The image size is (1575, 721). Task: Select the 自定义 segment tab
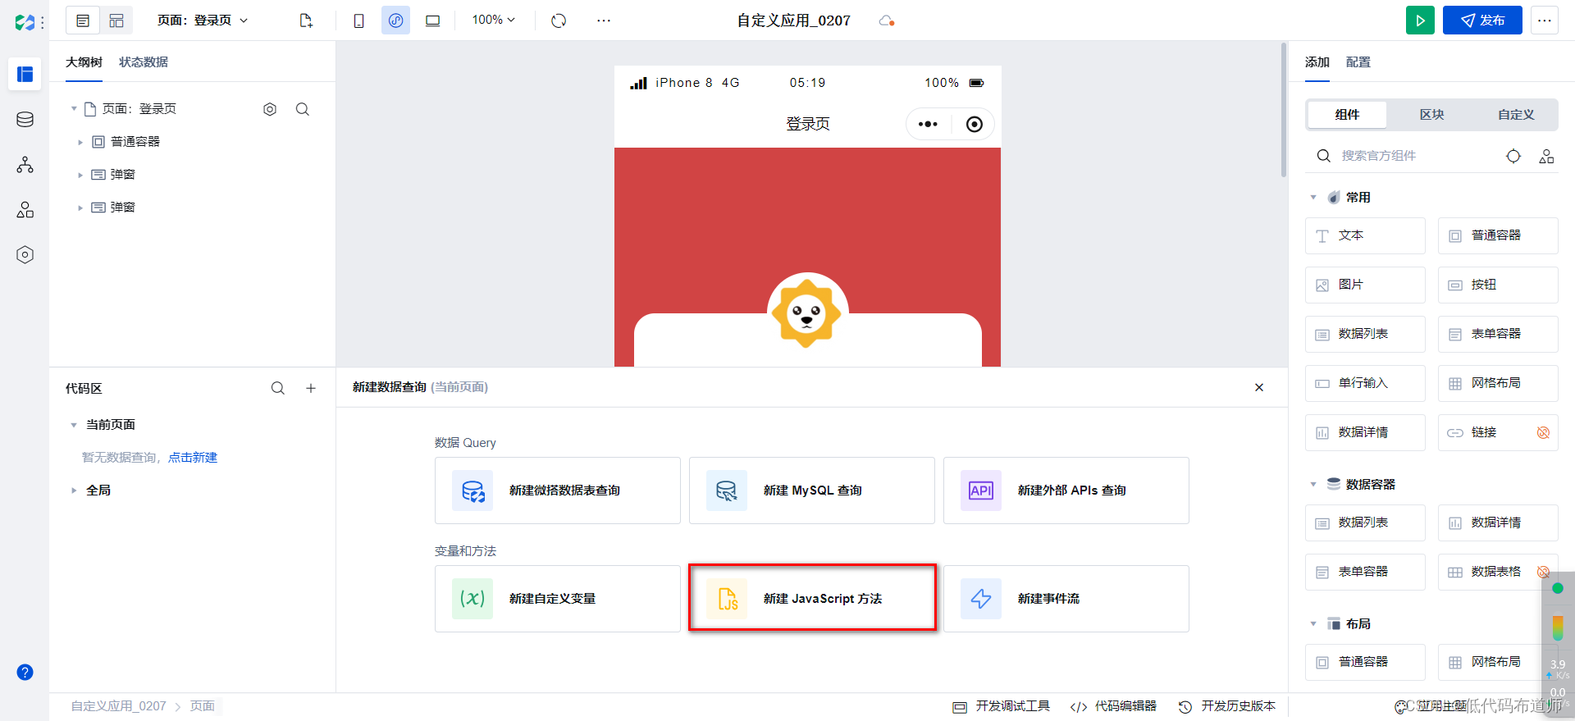1516,115
